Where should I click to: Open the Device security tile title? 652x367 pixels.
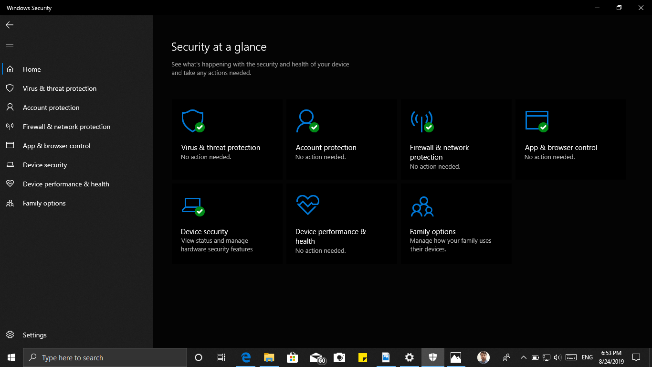(204, 232)
